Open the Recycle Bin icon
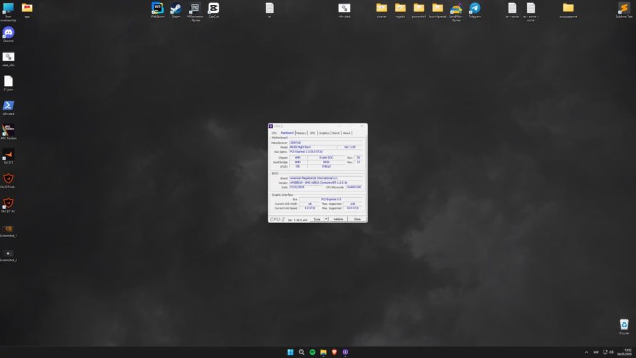The height and width of the screenshot is (358, 636). [x=624, y=326]
